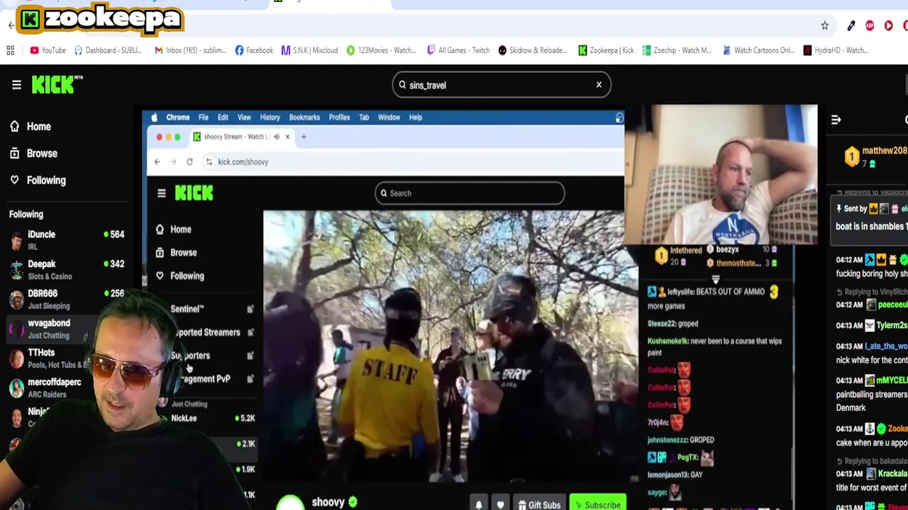Open the site info icon beside kick.com/shoovy
This screenshot has width=908, height=510.
click(x=209, y=162)
